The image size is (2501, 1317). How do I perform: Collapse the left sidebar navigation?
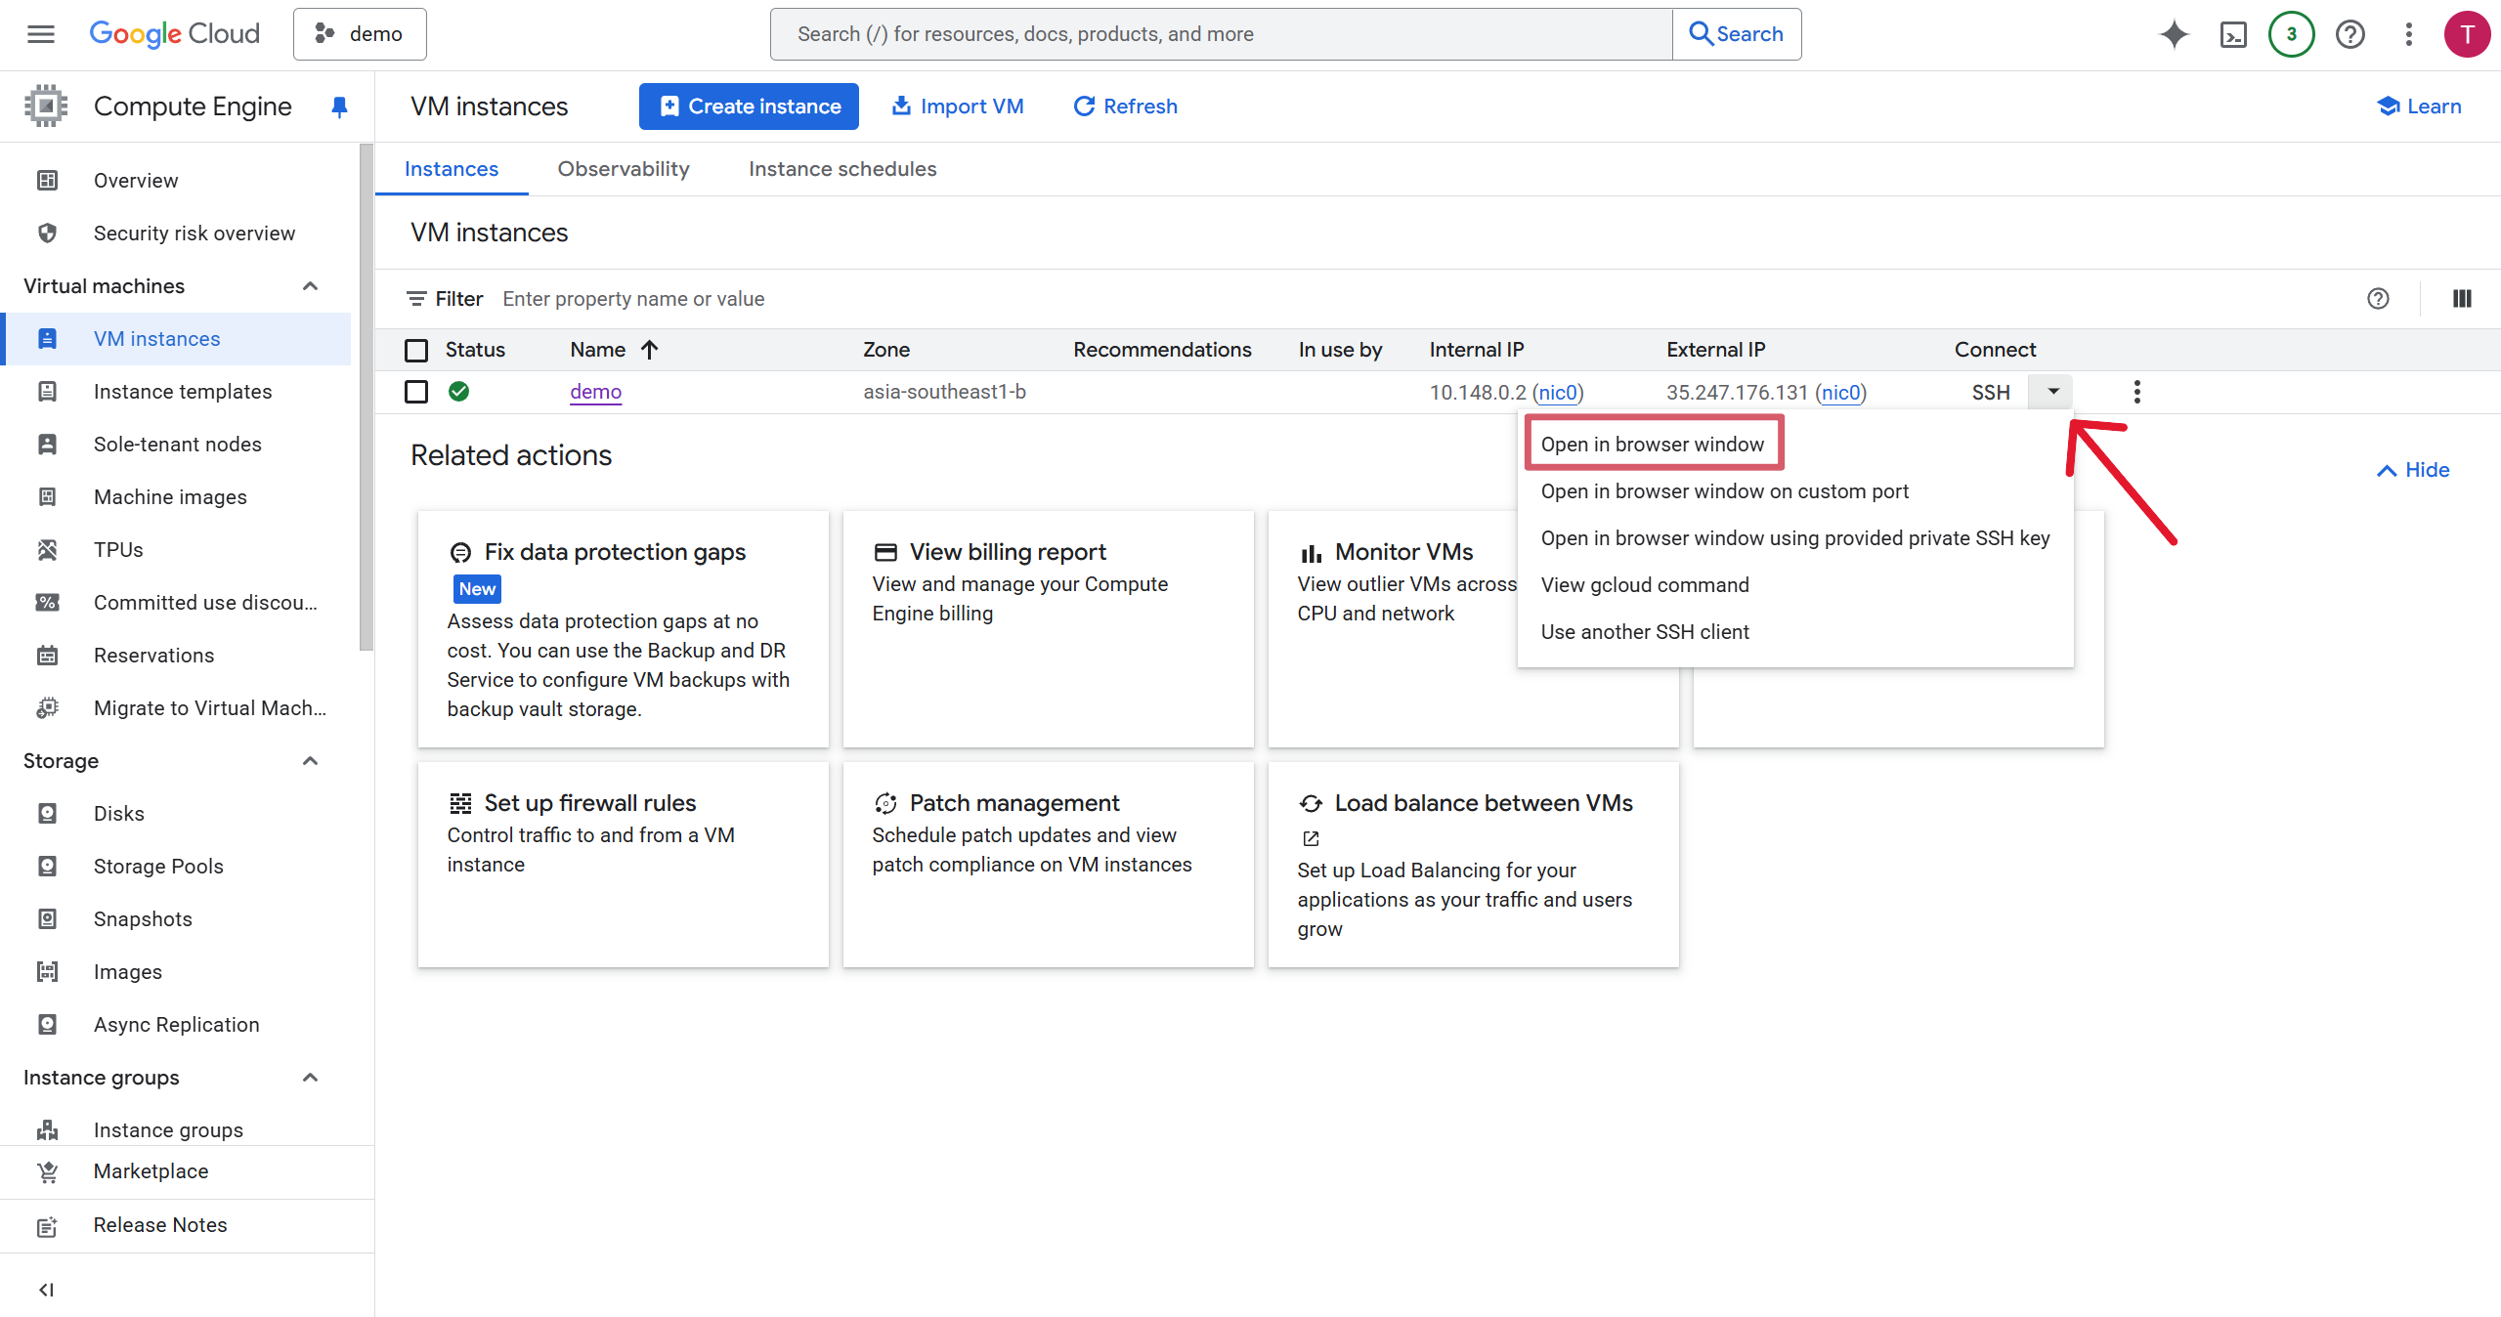(x=46, y=1290)
